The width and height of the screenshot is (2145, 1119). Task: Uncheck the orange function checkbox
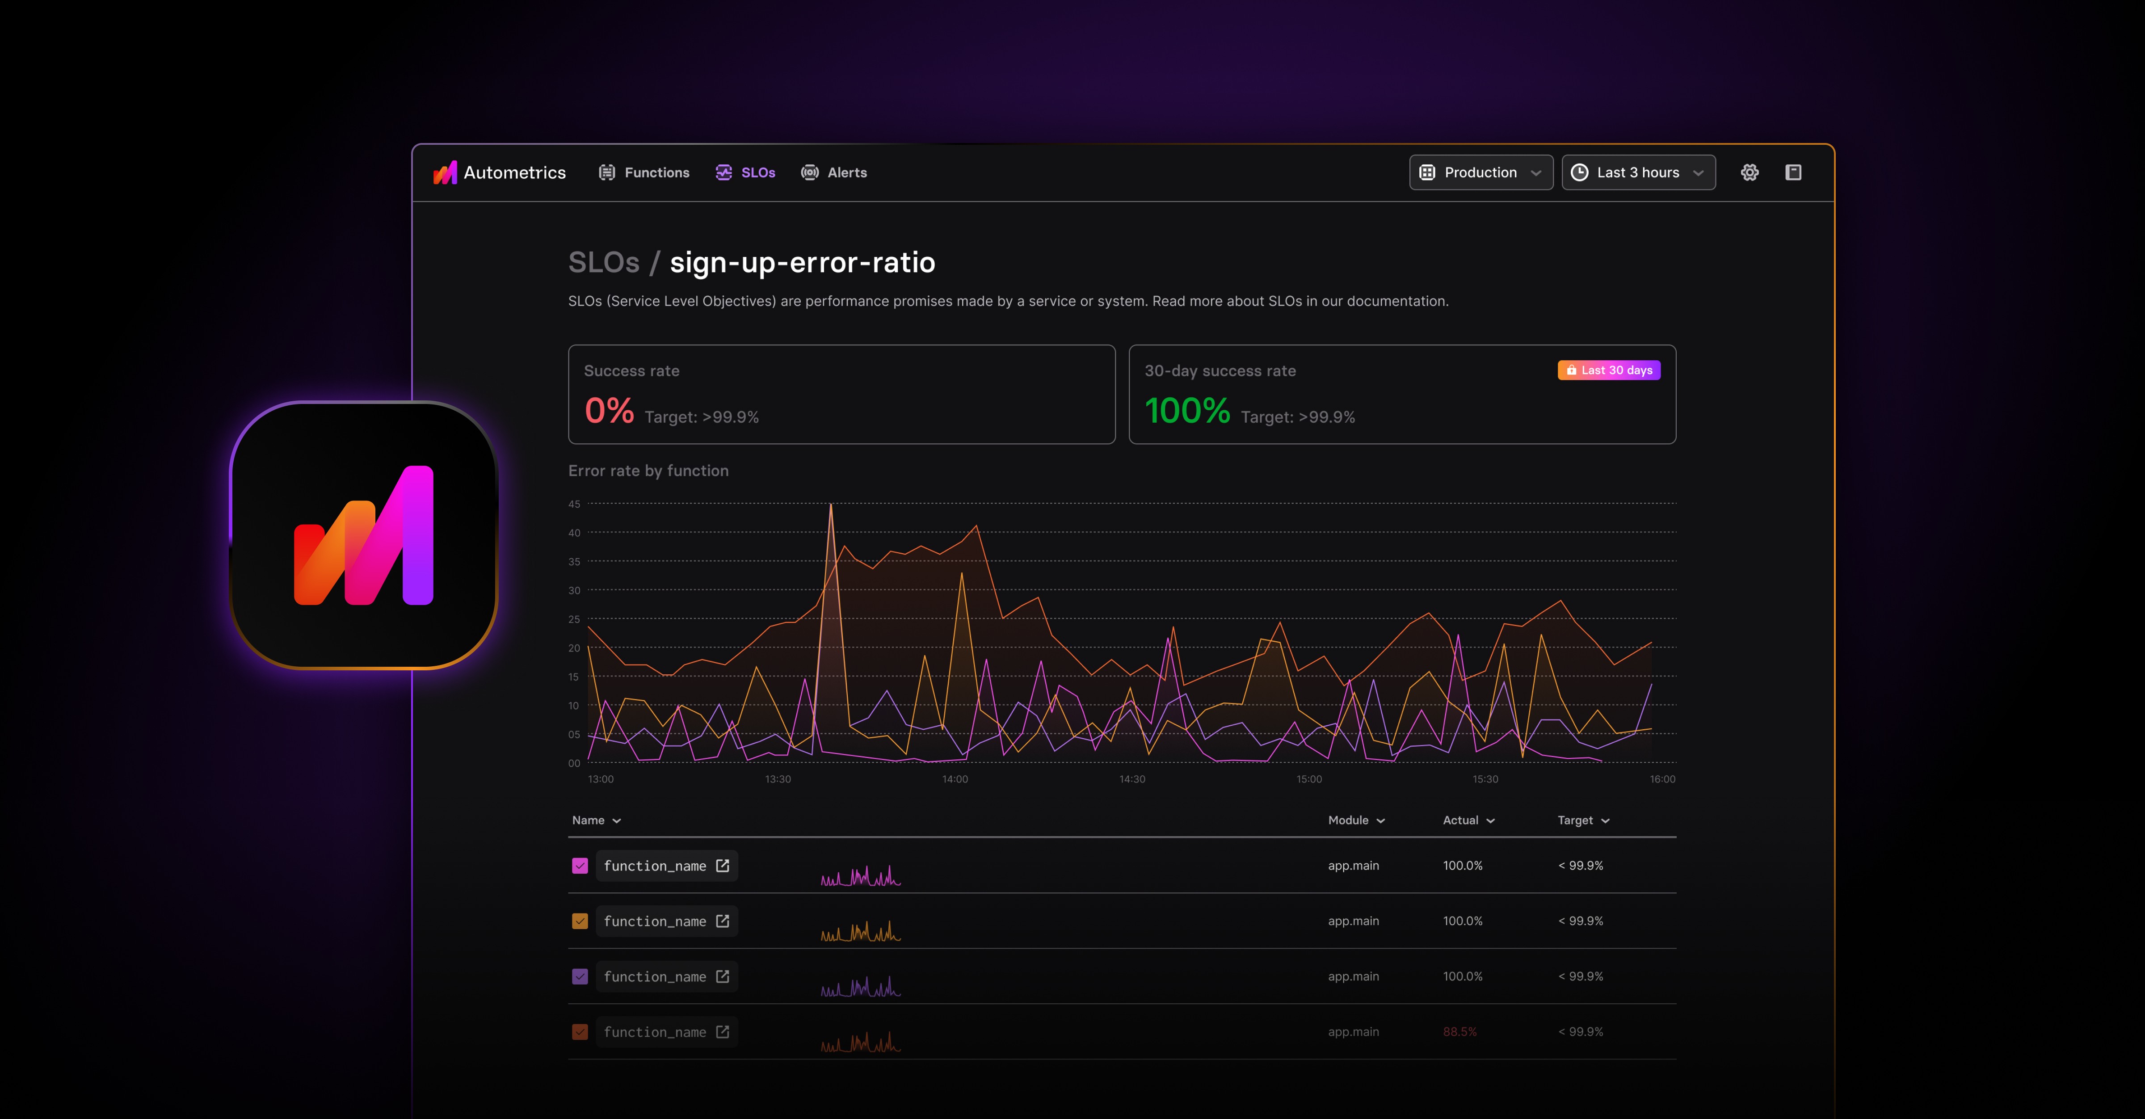coord(580,921)
